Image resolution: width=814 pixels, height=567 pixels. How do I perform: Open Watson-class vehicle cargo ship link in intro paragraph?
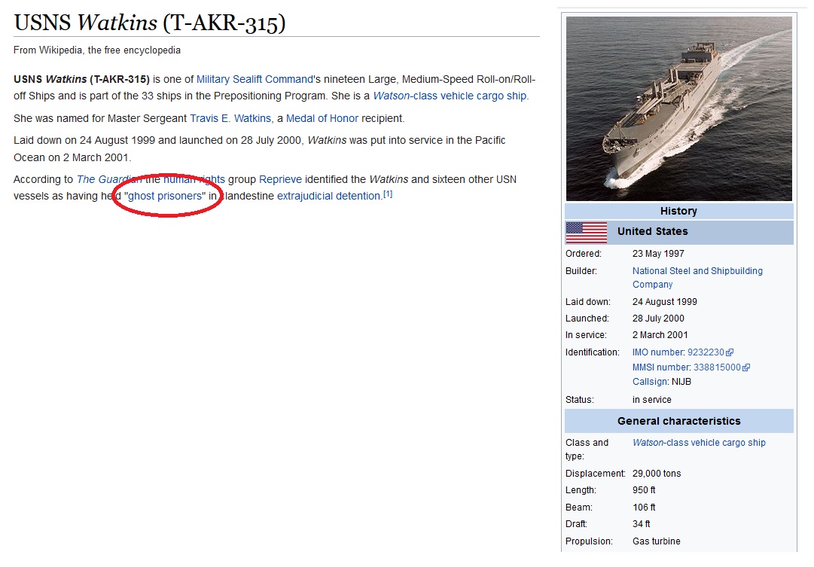click(x=450, y=96)
